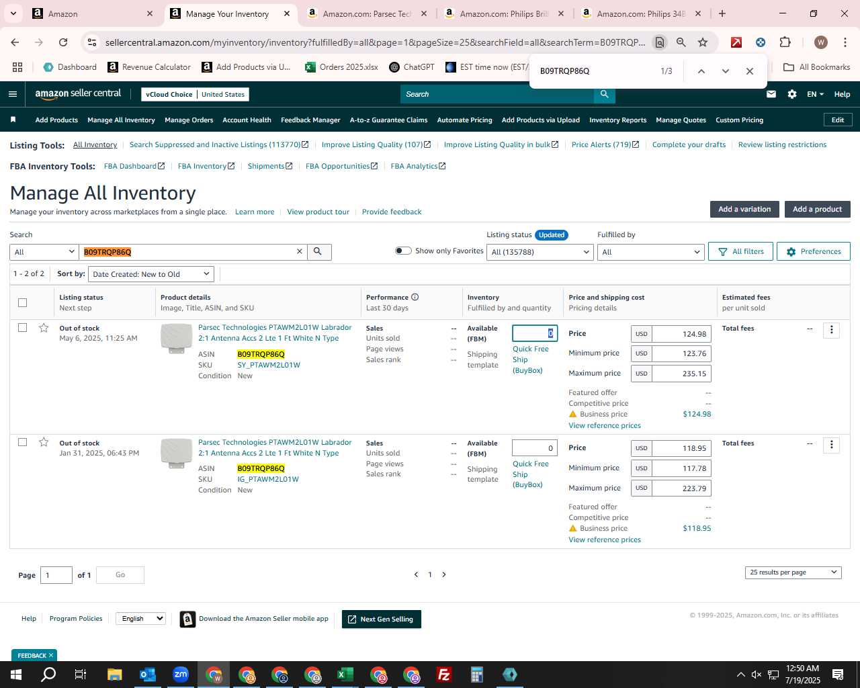Click next page arrow in pagination
This screenshot has height=688, width=860.
coord(444,574)
